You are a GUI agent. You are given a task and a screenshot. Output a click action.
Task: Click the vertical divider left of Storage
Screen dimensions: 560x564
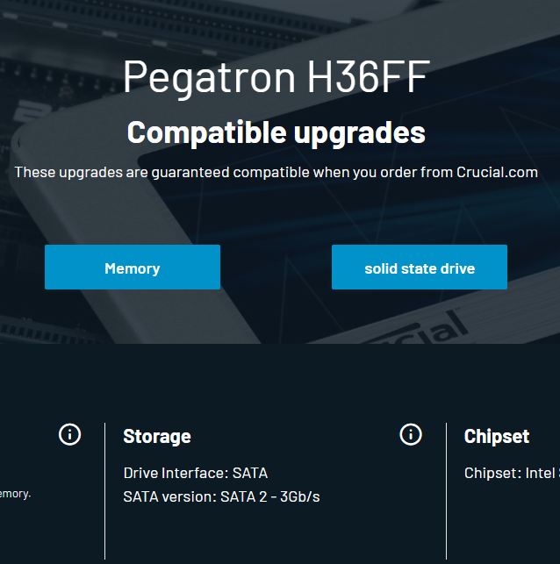[x=105, y=491]
